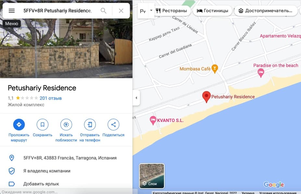Open Условия использования link

[x=278, y=193]
